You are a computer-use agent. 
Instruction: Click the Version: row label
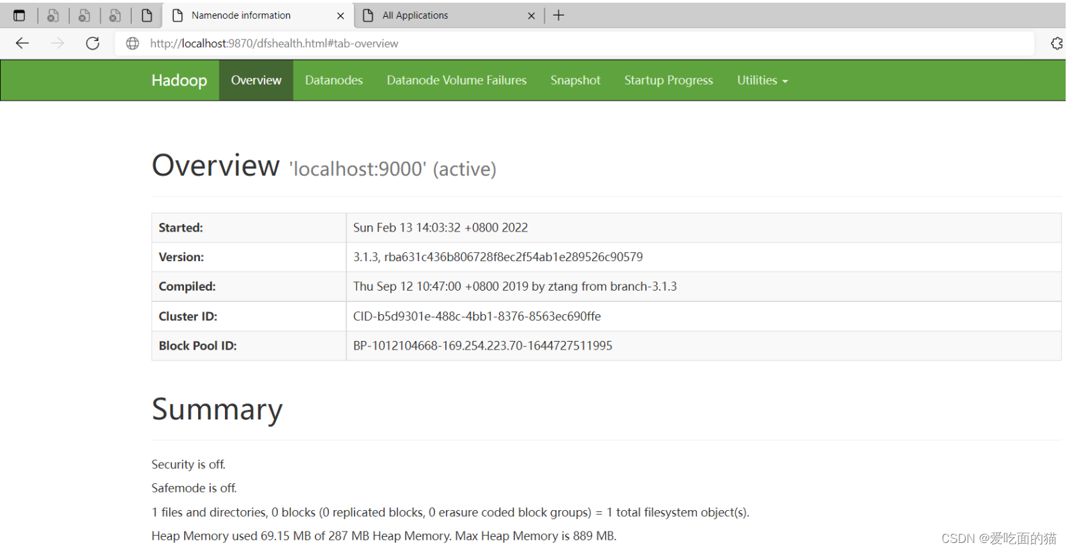[x=181, y=258]
